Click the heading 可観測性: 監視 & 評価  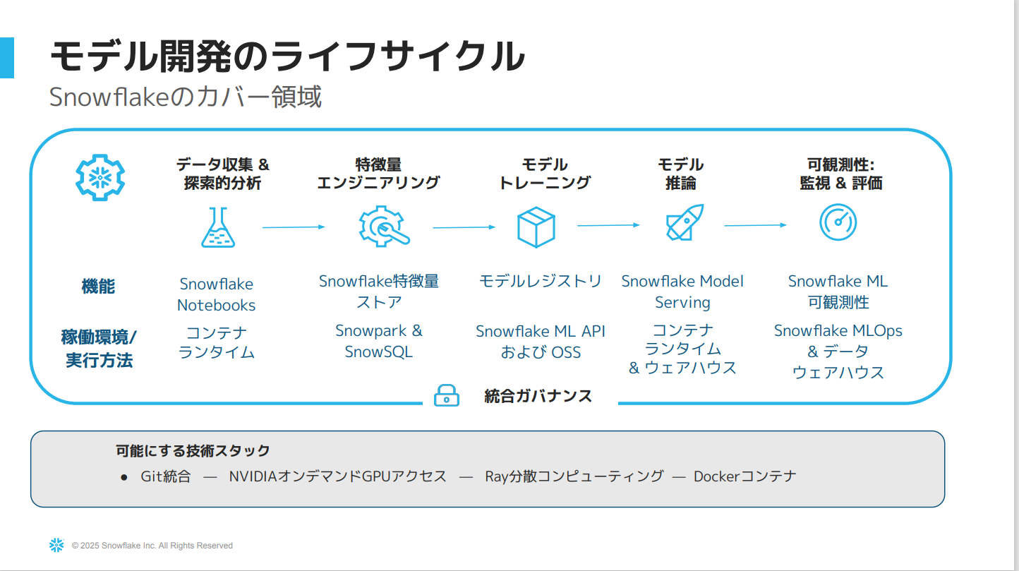point(840,174)
